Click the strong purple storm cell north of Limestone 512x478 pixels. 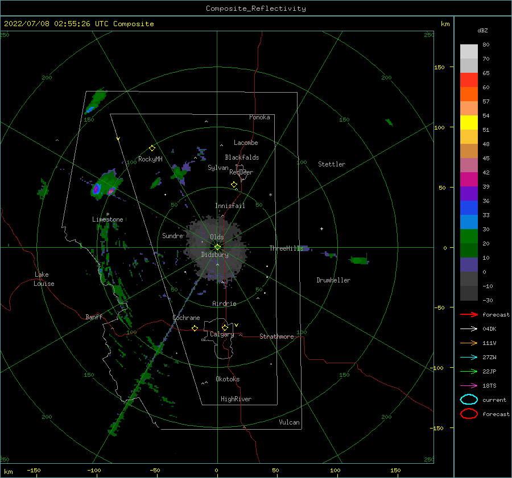(x=97, y=189)
